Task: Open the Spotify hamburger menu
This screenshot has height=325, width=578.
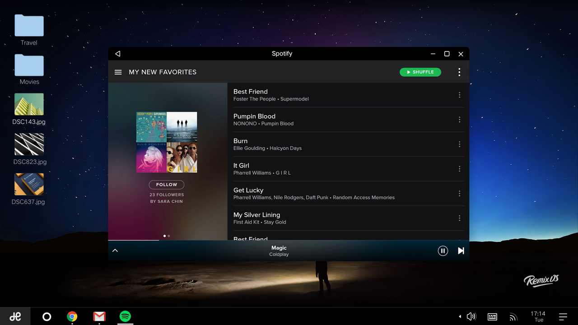Action: point(118,72)
